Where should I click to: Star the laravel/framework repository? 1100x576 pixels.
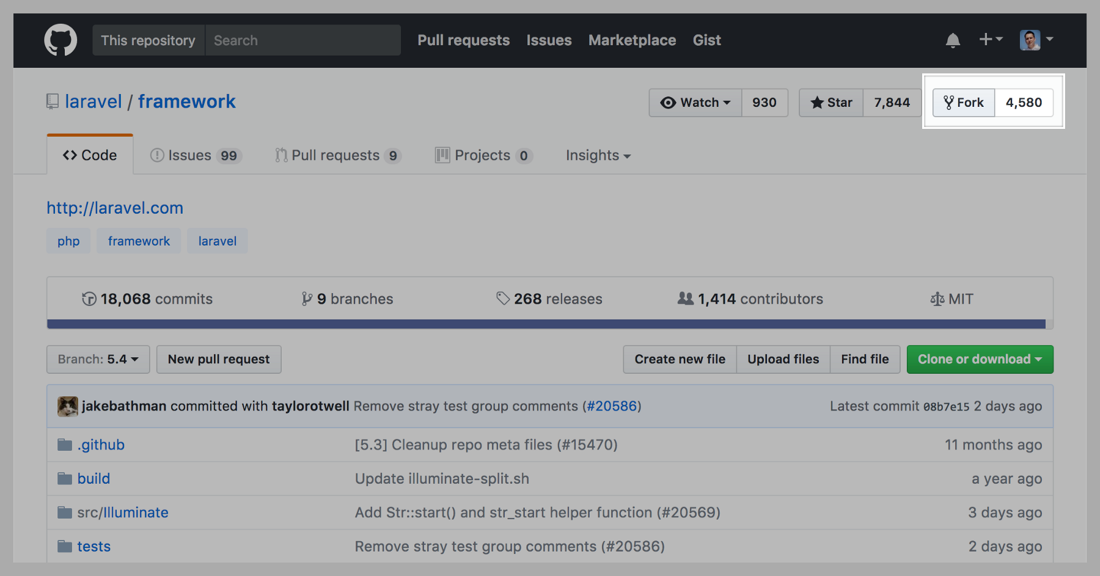point(831,103)
